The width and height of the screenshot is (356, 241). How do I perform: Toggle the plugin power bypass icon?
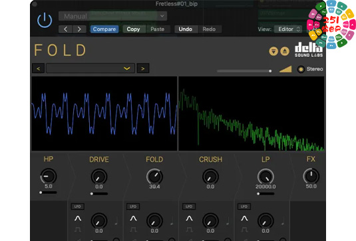tap(45, 21)
